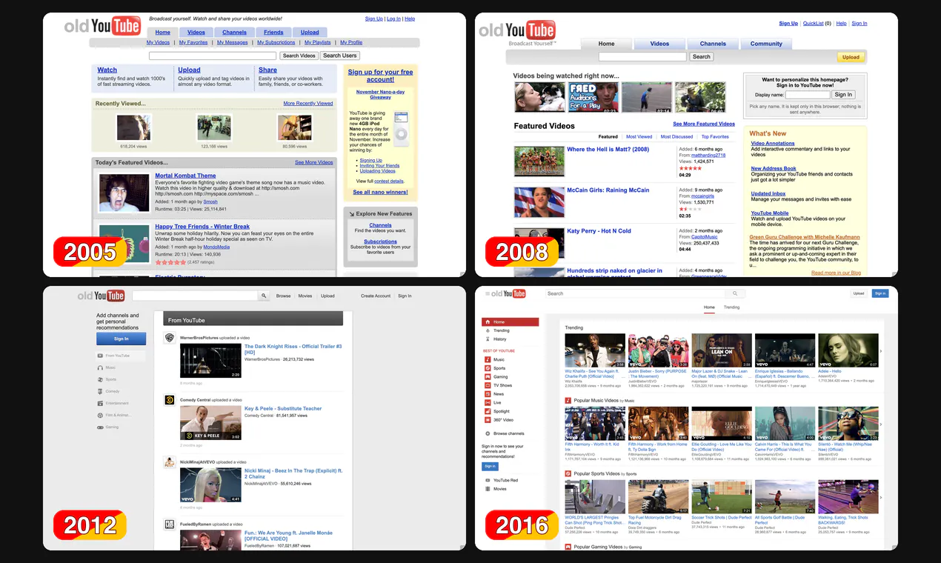Viewport: 941px width, 563px height.
Task: Click the Comedy Central channel avatar in 2012 feed
Action: (x=170, y=400)
